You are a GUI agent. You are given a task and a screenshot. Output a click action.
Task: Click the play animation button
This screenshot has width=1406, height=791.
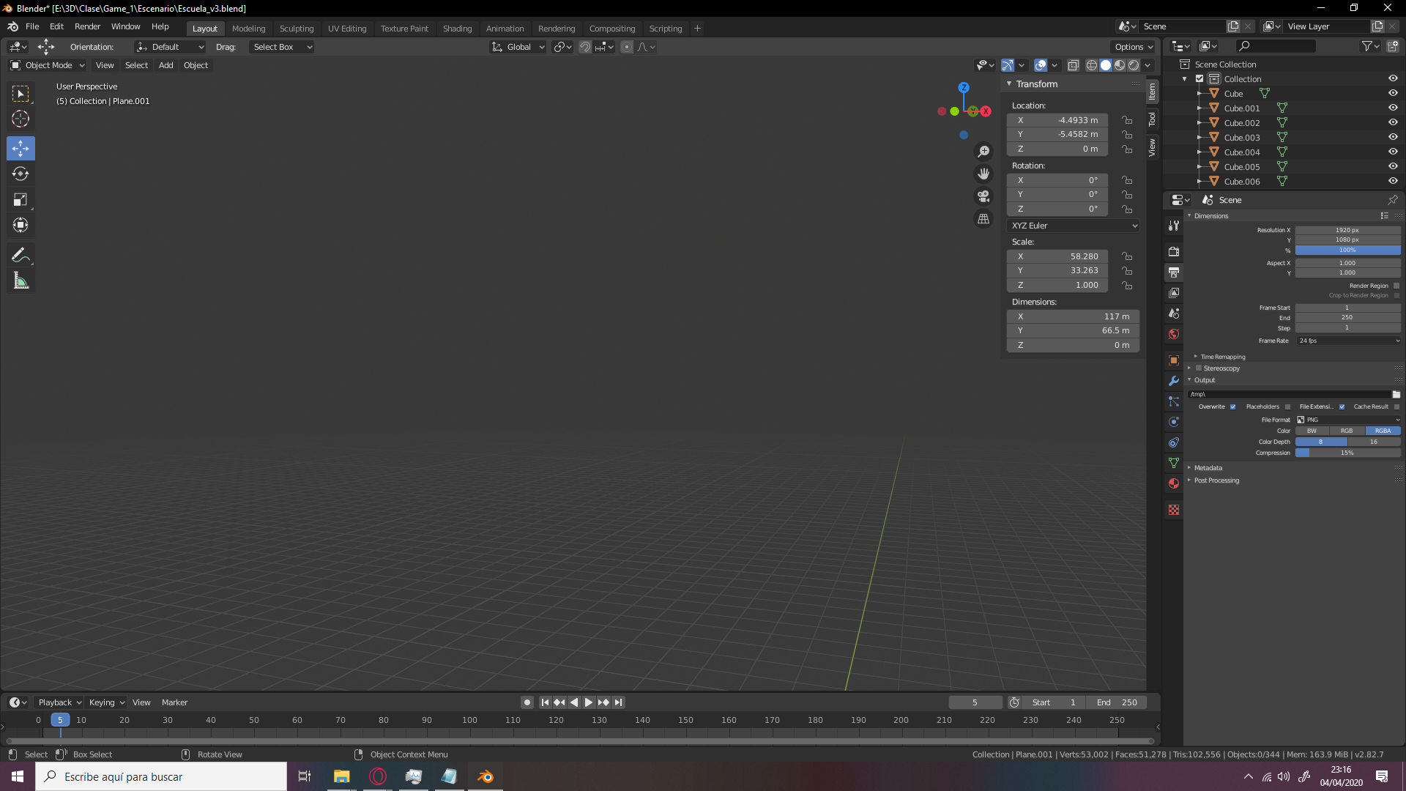pyautogui.click(x=588, y=702)
